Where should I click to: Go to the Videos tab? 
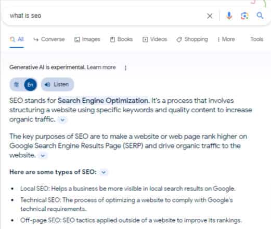tap(154, 39)
